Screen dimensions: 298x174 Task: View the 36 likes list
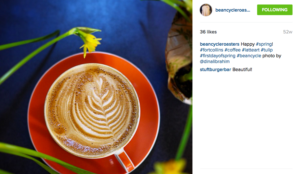(208, 32)
